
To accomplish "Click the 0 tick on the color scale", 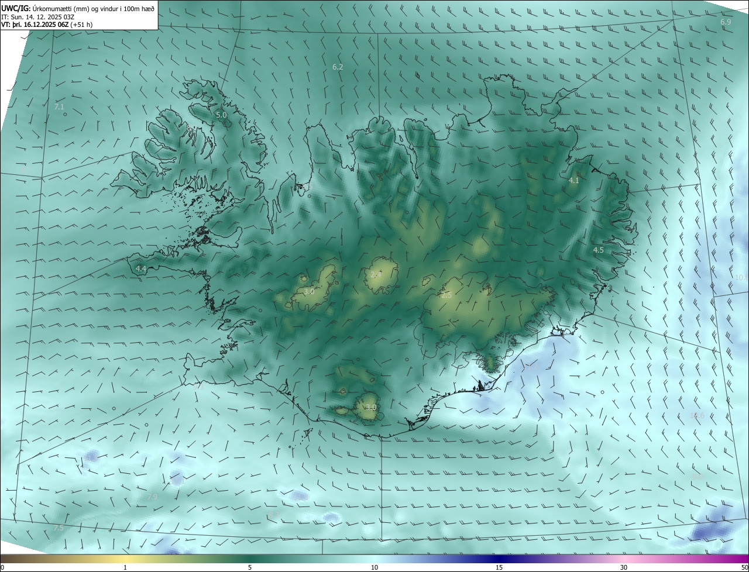I will tap(2, 567).
